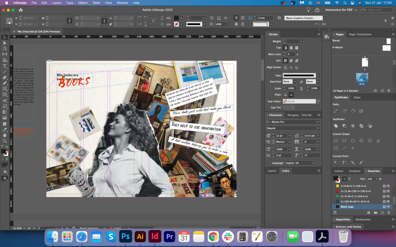This screenshot has width=396, height=247.
Task: Click the delete selected pages trash icon
Action: pos(388,90)
